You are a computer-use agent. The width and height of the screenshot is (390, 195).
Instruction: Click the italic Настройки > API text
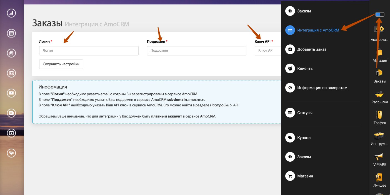click(x=224, y=105)
